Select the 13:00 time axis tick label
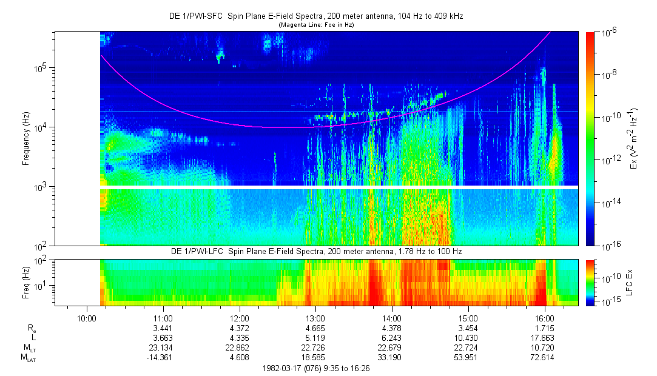This screenshot has height=376, width=657. (315, 317)
